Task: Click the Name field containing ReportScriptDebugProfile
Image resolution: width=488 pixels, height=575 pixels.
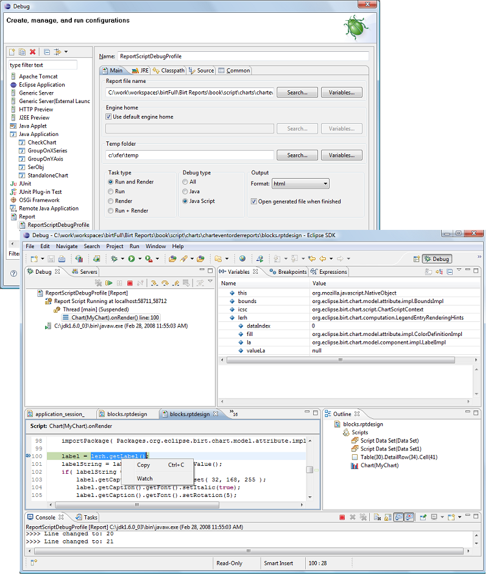Action: click(243, 56)
